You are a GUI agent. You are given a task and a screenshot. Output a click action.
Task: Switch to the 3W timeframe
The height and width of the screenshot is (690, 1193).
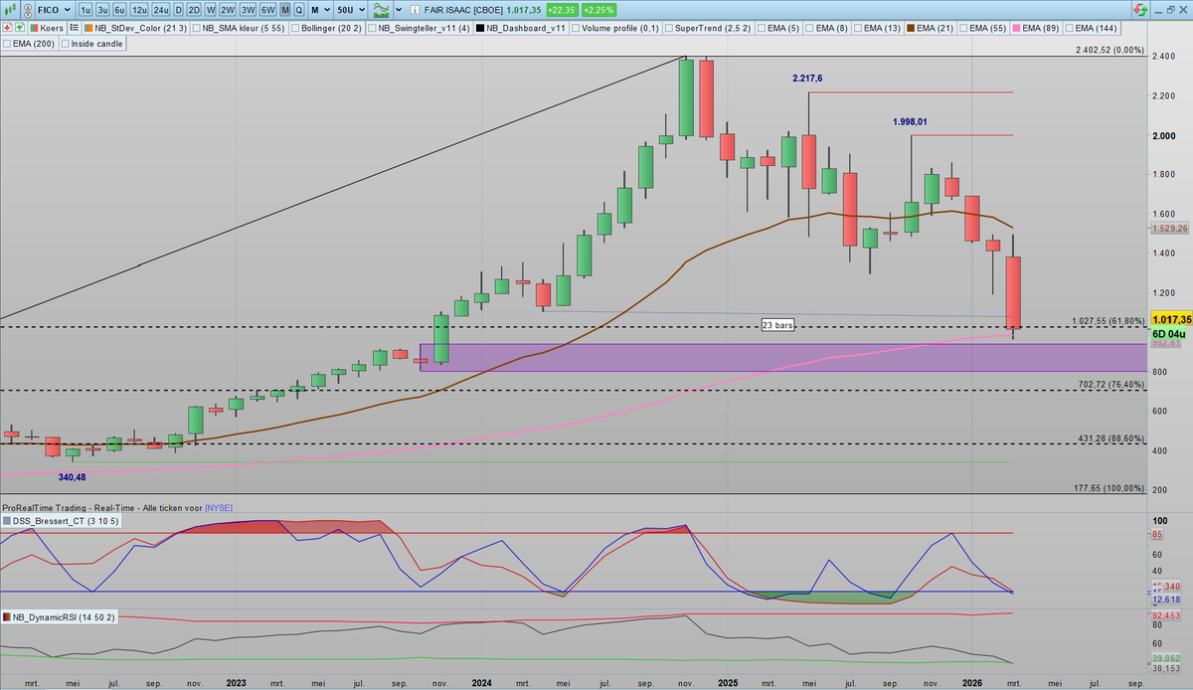(248, 10)
